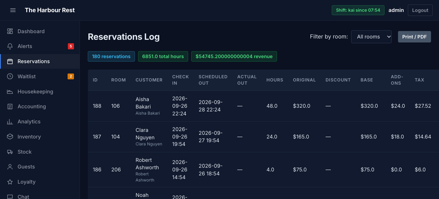This screenshot has width=439, height=199.
Task: Click the Stock truck icon
Action: [x=10, y=152]
